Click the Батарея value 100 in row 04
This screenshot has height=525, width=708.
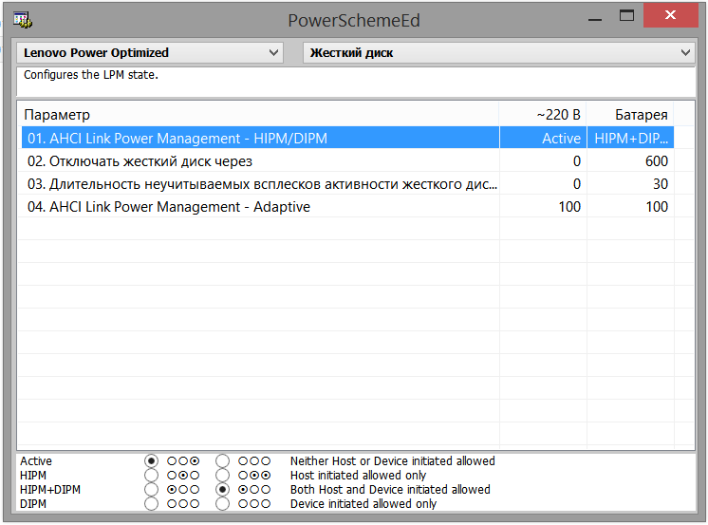(657, 207)
